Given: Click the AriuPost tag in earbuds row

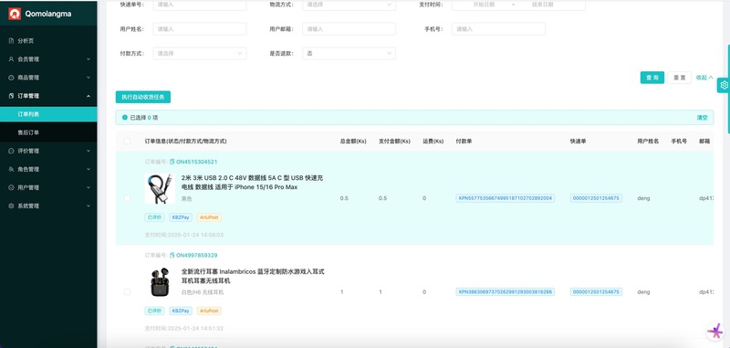Looking at the screenshot, I should click(209, 311).
